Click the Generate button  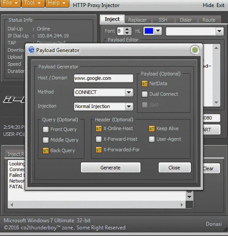(x=110, y=168)
